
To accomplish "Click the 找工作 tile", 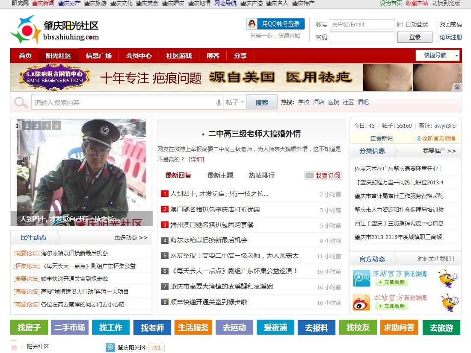I will coord(110,327).
